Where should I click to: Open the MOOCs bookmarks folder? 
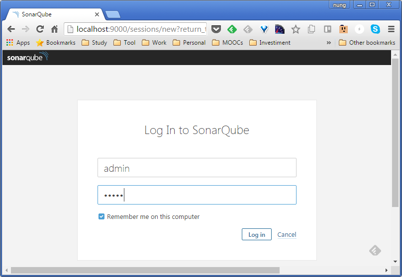[227, 43]
